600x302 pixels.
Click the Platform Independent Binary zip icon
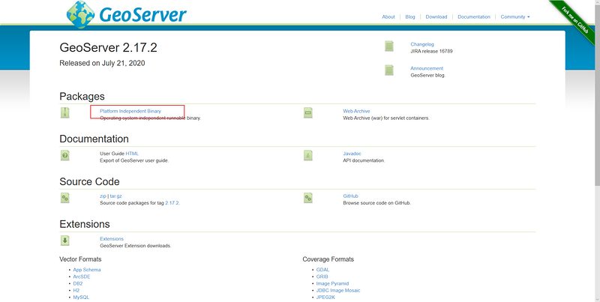[65, 112]
